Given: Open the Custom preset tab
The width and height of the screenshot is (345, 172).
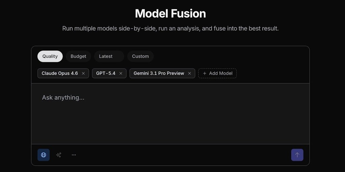Looking at the screenshot, I should point(140,56).
